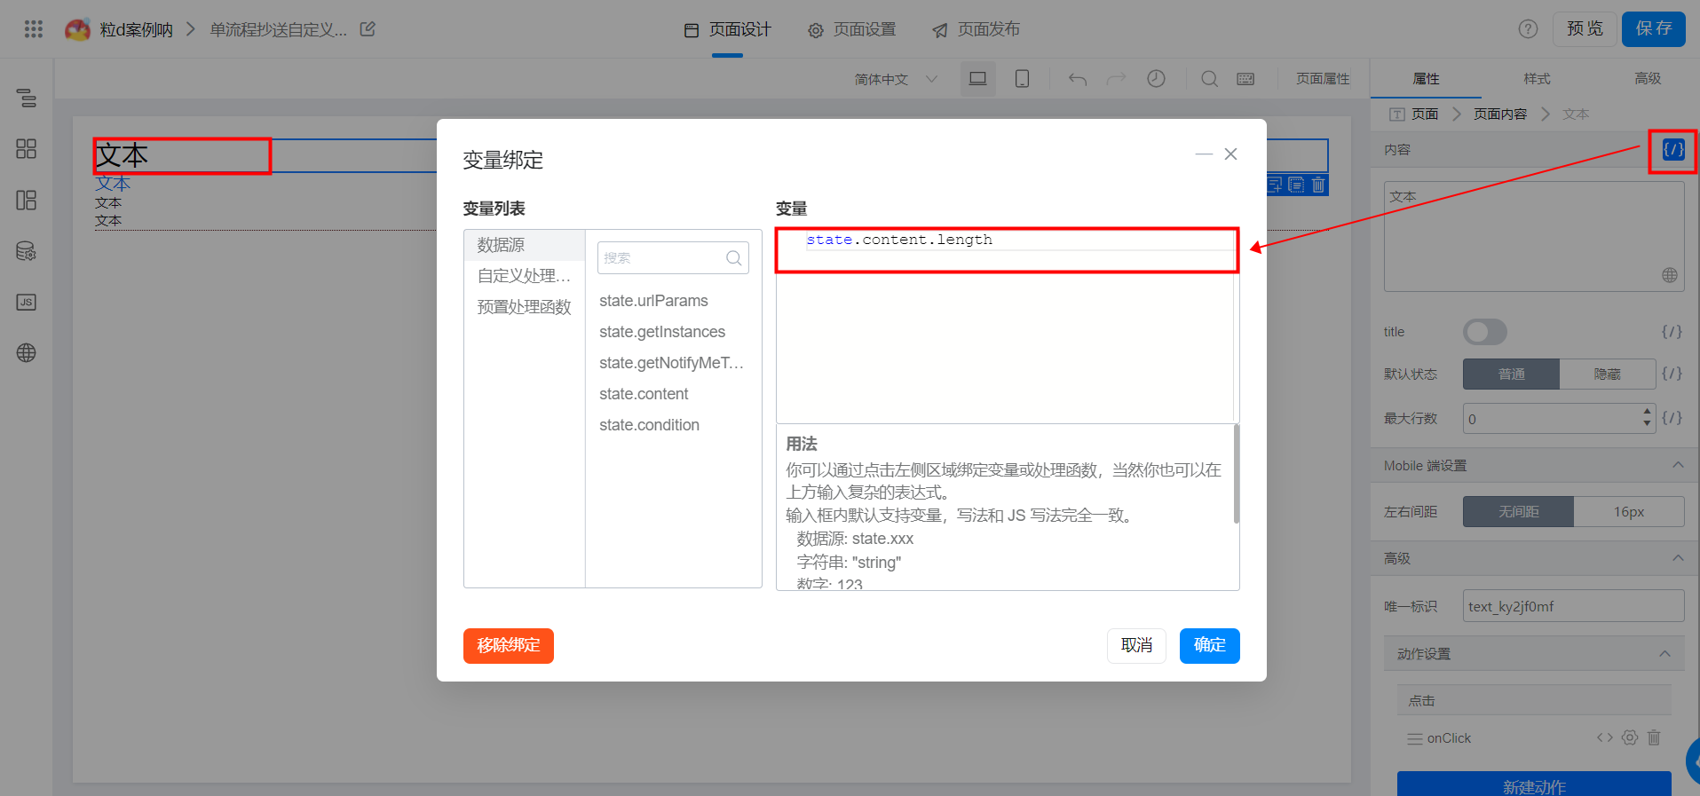Toggle the title switch
The width and height of the screenshot is (1700, 796).
click(x=1484, y=332)
